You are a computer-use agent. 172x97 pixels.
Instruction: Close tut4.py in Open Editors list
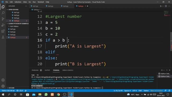click(x=10, y=21)
